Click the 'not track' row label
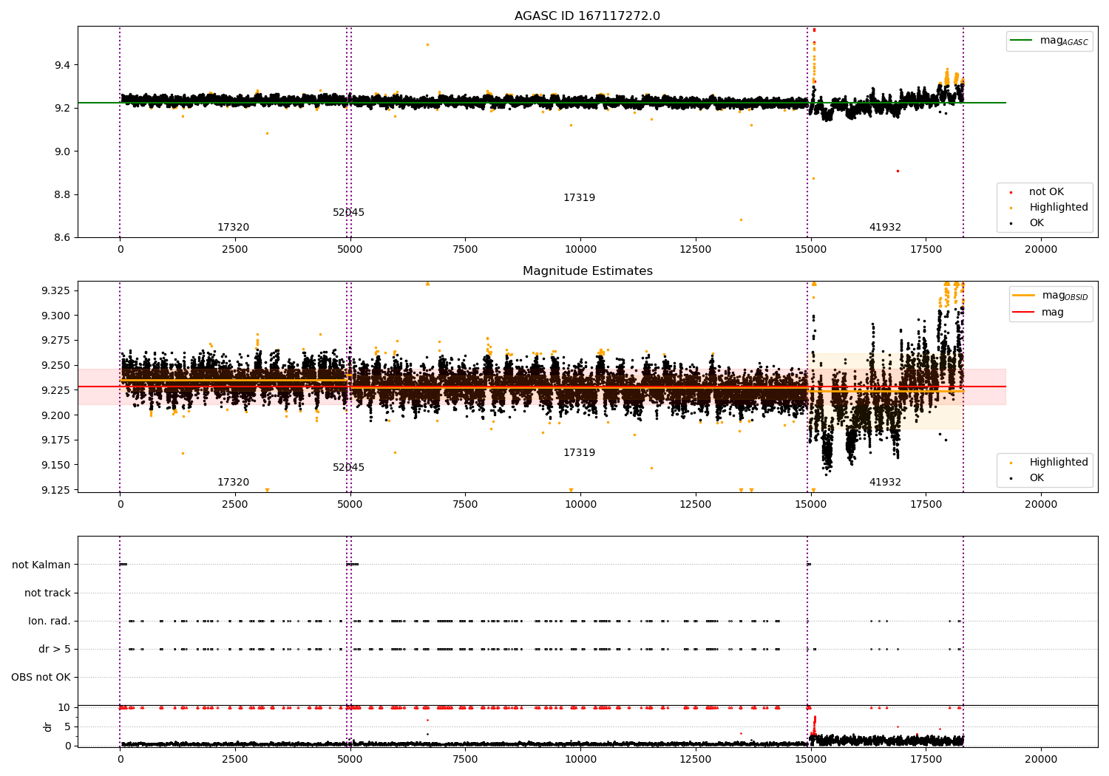 pos(47,593)
